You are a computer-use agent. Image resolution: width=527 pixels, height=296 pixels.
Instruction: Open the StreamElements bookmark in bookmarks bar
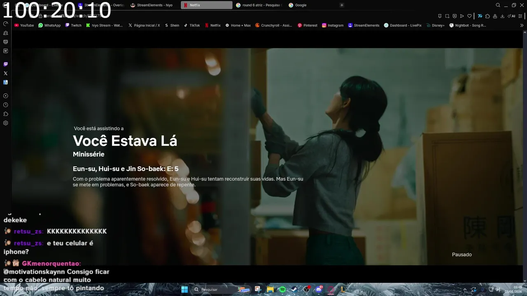pos(364,25)
